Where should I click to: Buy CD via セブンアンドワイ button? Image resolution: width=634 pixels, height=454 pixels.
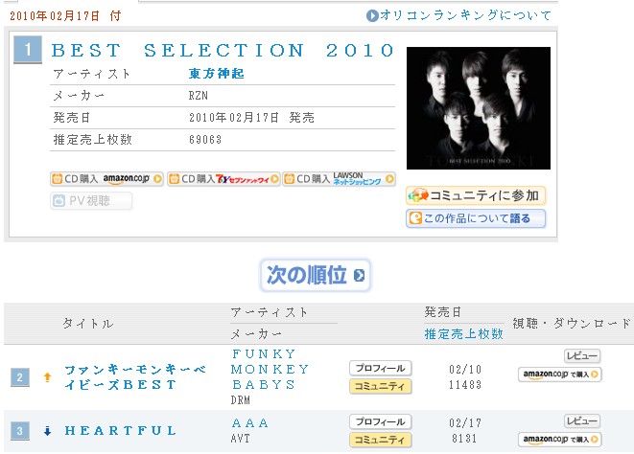click(x=223, y=179)
